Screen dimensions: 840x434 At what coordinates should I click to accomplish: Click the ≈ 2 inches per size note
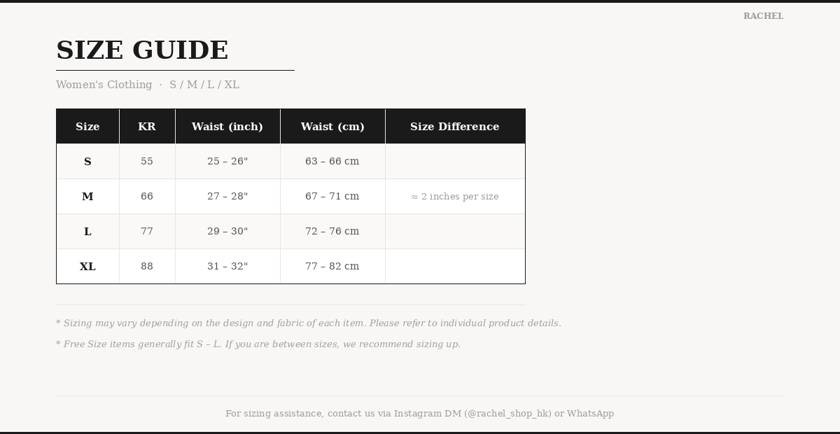[x=455, y=197]
